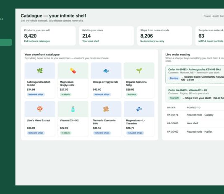Image resolution: width=224 pixels, height=194 pixels.
Task: Click the Turmeric Curcumin ginger root icon
Action: [106, 109]
